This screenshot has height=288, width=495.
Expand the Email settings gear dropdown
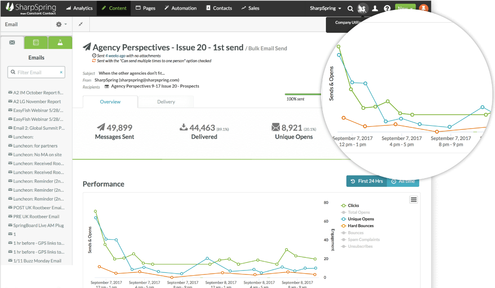(61, 25)
